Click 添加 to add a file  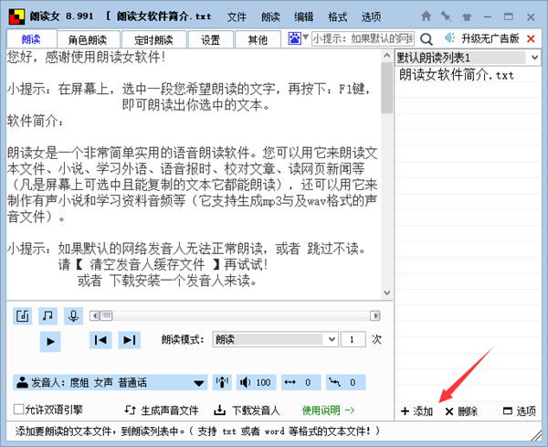(417, 411)
